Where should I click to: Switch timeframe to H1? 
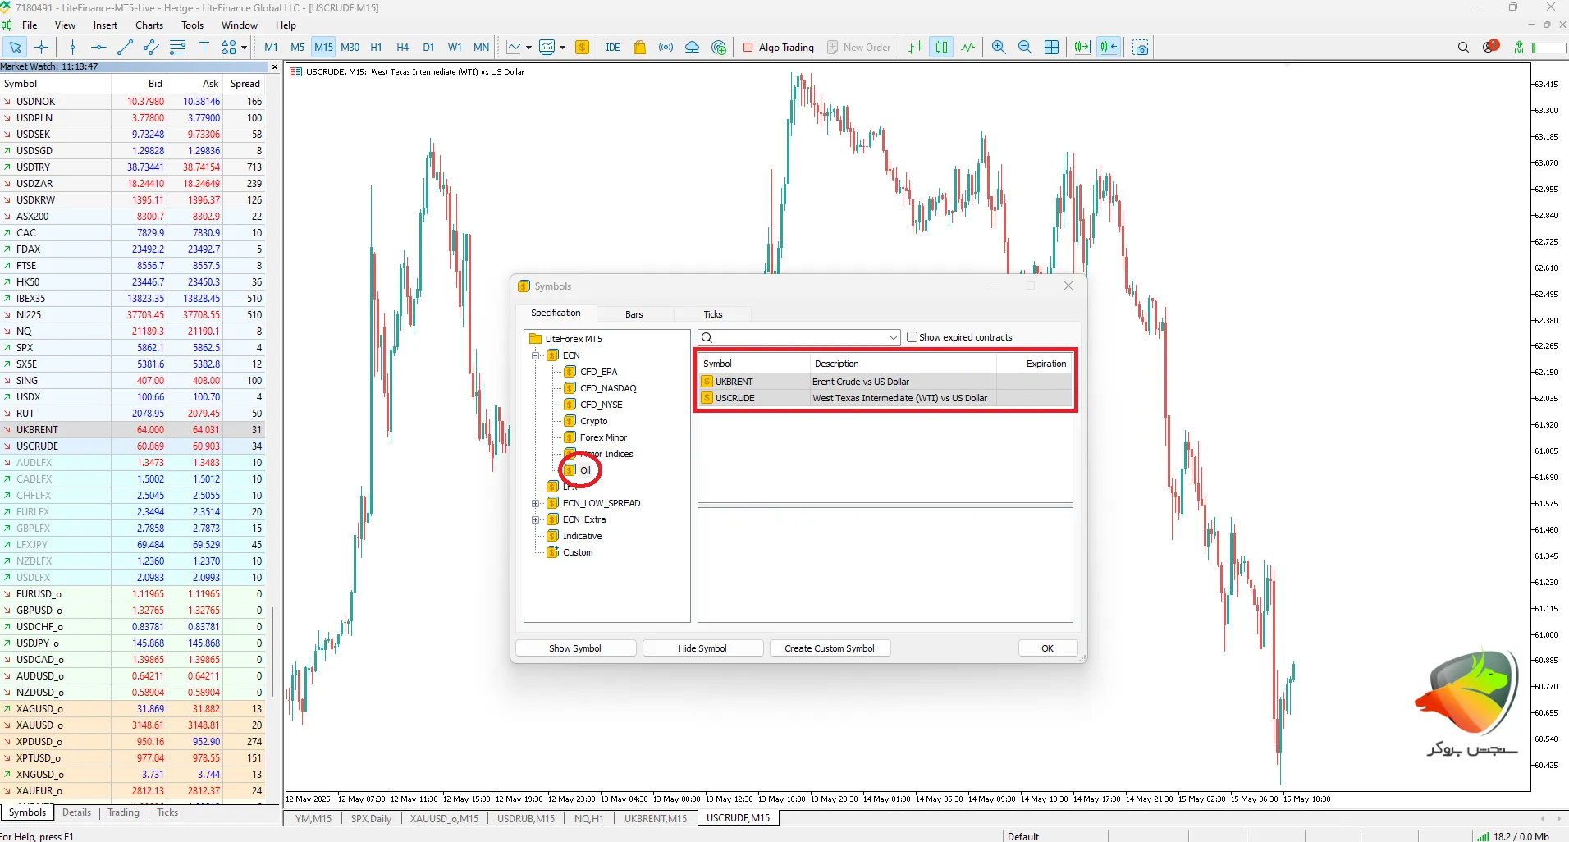(x=376, y=48)
